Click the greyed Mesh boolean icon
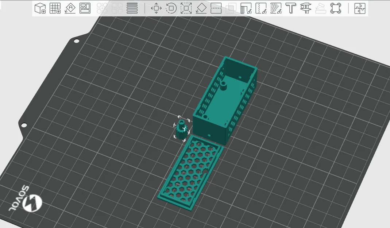 click(x=231, y=8)
